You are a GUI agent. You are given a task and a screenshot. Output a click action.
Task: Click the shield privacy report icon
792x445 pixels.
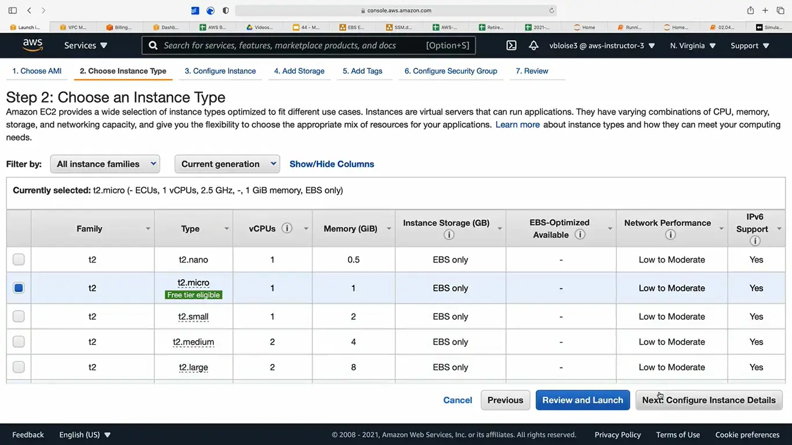(x=226, y=10)
